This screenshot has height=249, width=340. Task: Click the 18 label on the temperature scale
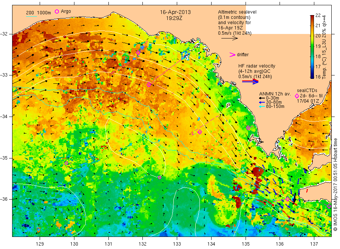pyautogui.click(x=318, y=56)
